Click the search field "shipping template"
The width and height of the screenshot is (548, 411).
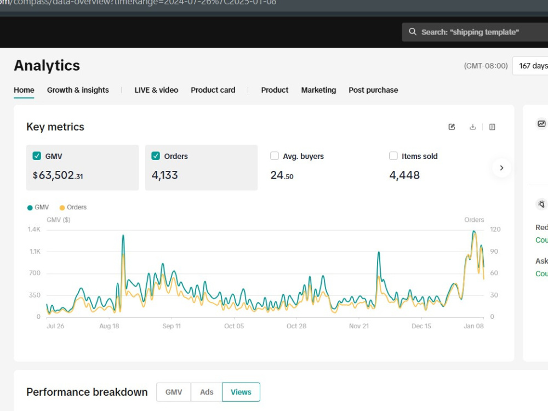(x=475, y=32)
